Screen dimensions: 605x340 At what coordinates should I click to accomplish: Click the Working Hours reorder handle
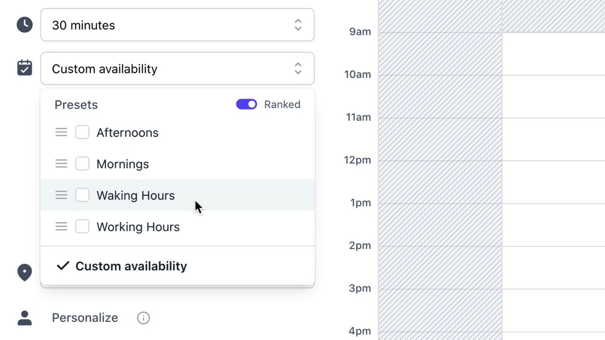click(x=61, y=227)
